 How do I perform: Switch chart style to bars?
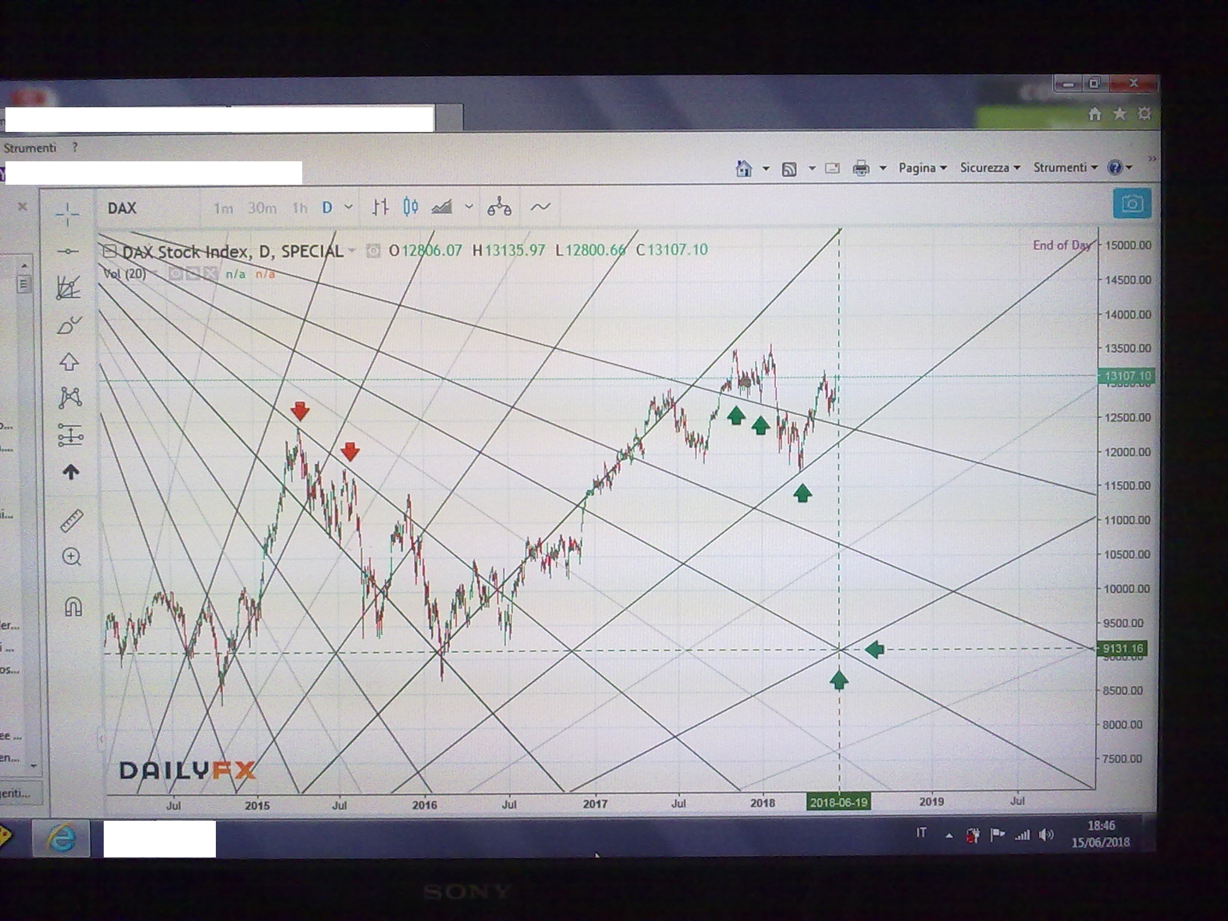[x=380, y=207]
